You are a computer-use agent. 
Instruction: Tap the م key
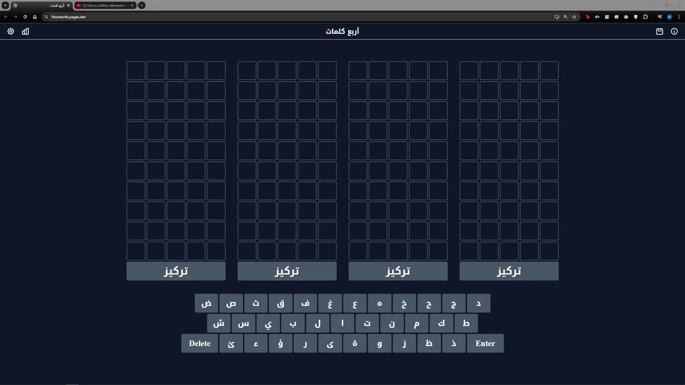(x=416, y=324)
